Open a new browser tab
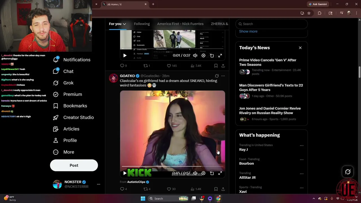The width and height of the screenshot is (361, 203). 153,4
